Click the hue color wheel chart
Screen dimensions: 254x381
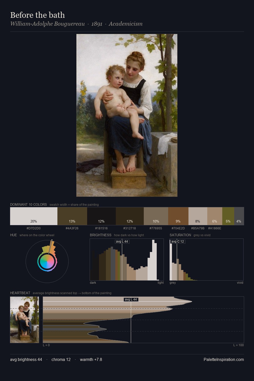(x=47, y=261)
